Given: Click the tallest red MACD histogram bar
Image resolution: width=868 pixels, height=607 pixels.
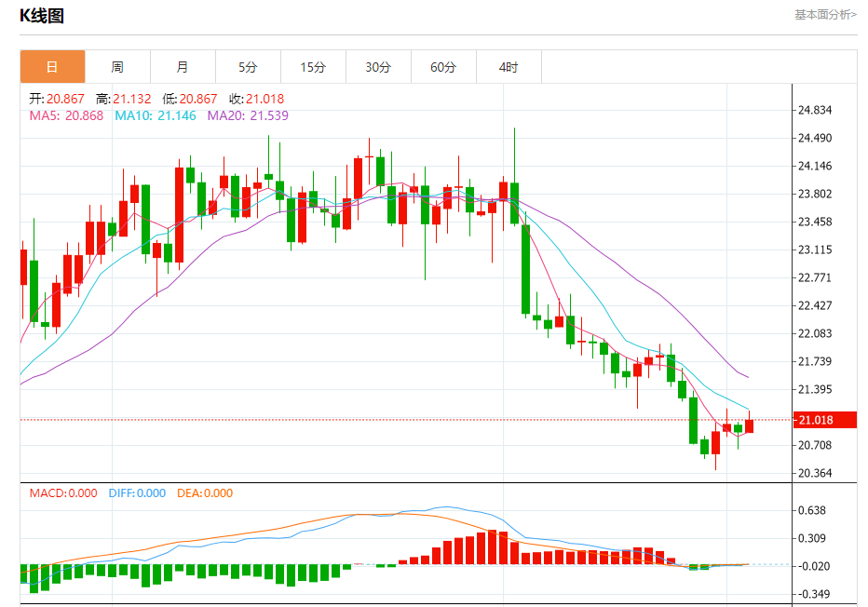Looking at the screenshot, I should (492, 547).
